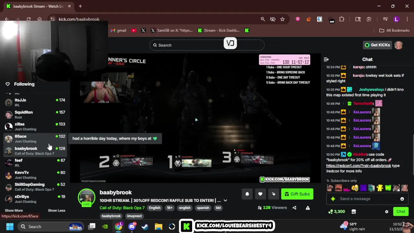Open the Stream - Kick Dashboard bookmark
The width and height of the screenshot is (414, 233).
[219, 30]
